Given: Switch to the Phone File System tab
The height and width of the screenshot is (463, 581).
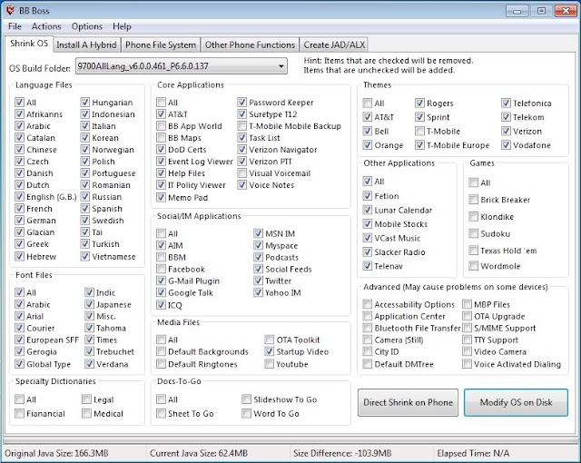Looking at the screenshot, I should coord(161,44).
